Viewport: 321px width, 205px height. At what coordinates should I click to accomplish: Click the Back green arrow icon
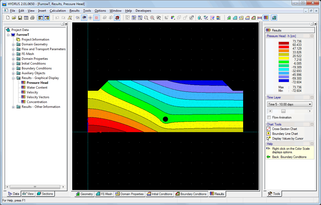[269, 157]
